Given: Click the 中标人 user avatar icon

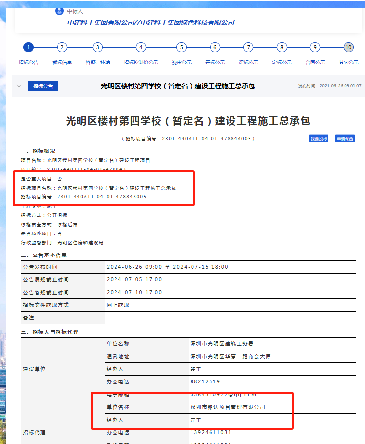Looking at the screenshot, I should click(x=59, y=11).
